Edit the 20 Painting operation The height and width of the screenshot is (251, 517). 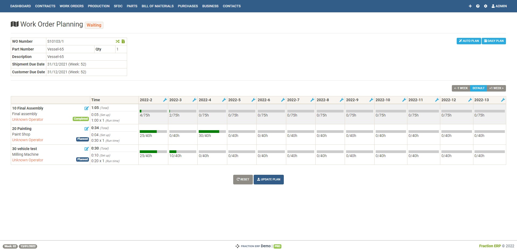[x=86, y=129]
